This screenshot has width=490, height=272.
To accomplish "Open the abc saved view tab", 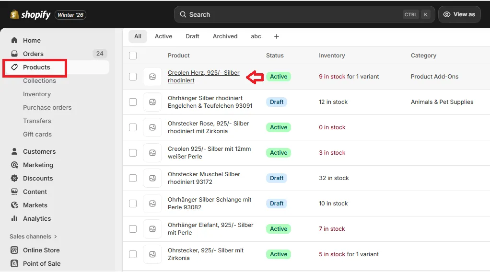I will tap(256, 36).
